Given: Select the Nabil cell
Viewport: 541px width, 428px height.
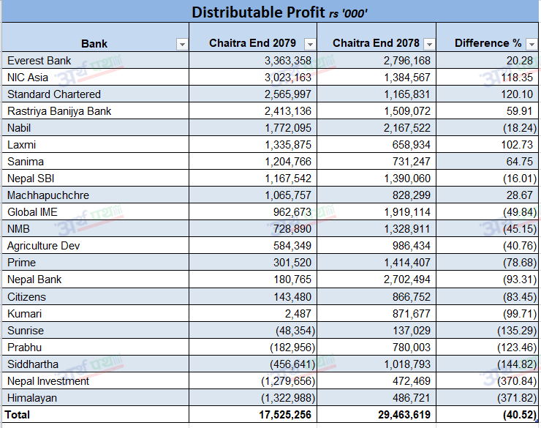Looking at the screenshot, I should pos(96,128).
